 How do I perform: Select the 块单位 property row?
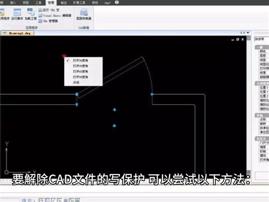[264, 128]
